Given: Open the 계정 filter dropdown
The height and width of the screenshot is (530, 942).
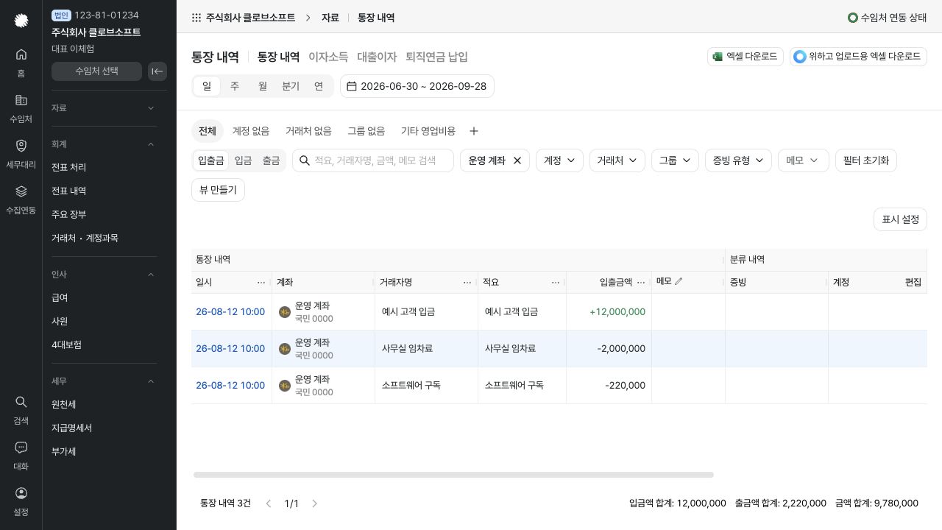Looking at the screenshot, I should (x=559, y=160).
